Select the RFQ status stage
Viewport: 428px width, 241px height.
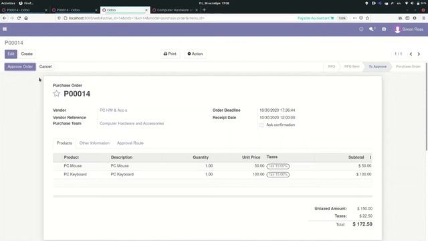(332, 66)
